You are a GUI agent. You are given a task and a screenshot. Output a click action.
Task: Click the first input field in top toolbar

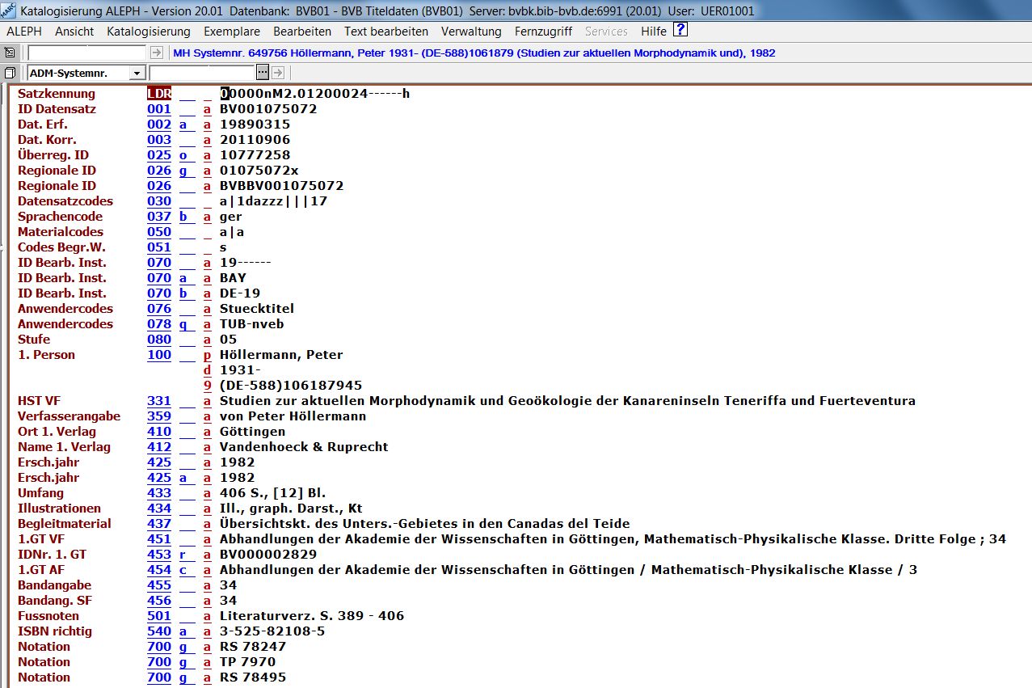tap(87, 53)
